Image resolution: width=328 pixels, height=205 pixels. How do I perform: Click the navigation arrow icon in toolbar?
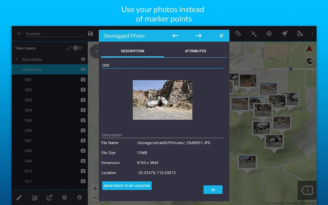[284, 34]
